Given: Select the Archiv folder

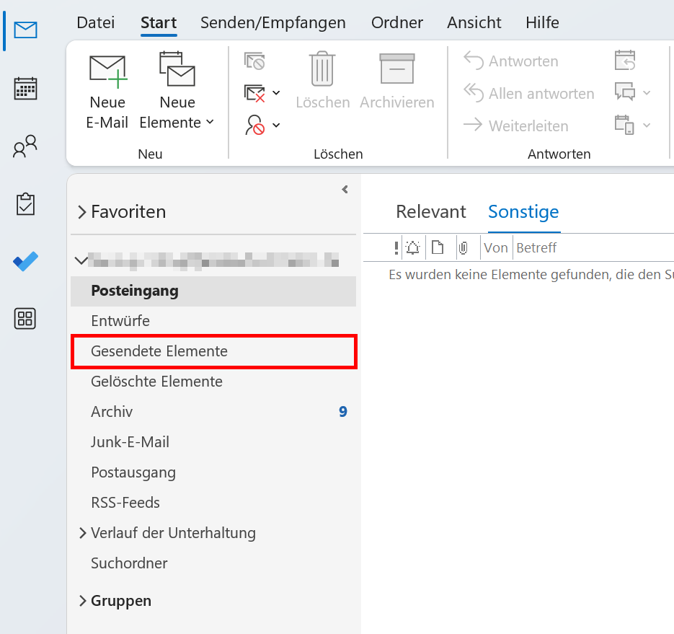Looking at the screenshot, I should pyautogui.click(x=112, y=412).
